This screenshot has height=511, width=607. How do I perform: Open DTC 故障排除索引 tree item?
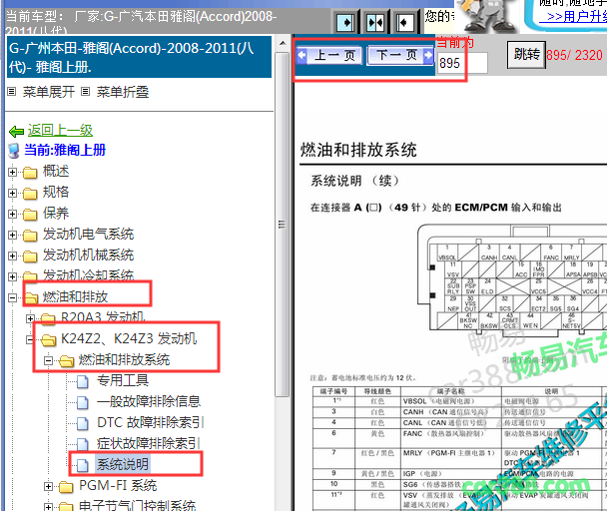(x=150, y=422)
